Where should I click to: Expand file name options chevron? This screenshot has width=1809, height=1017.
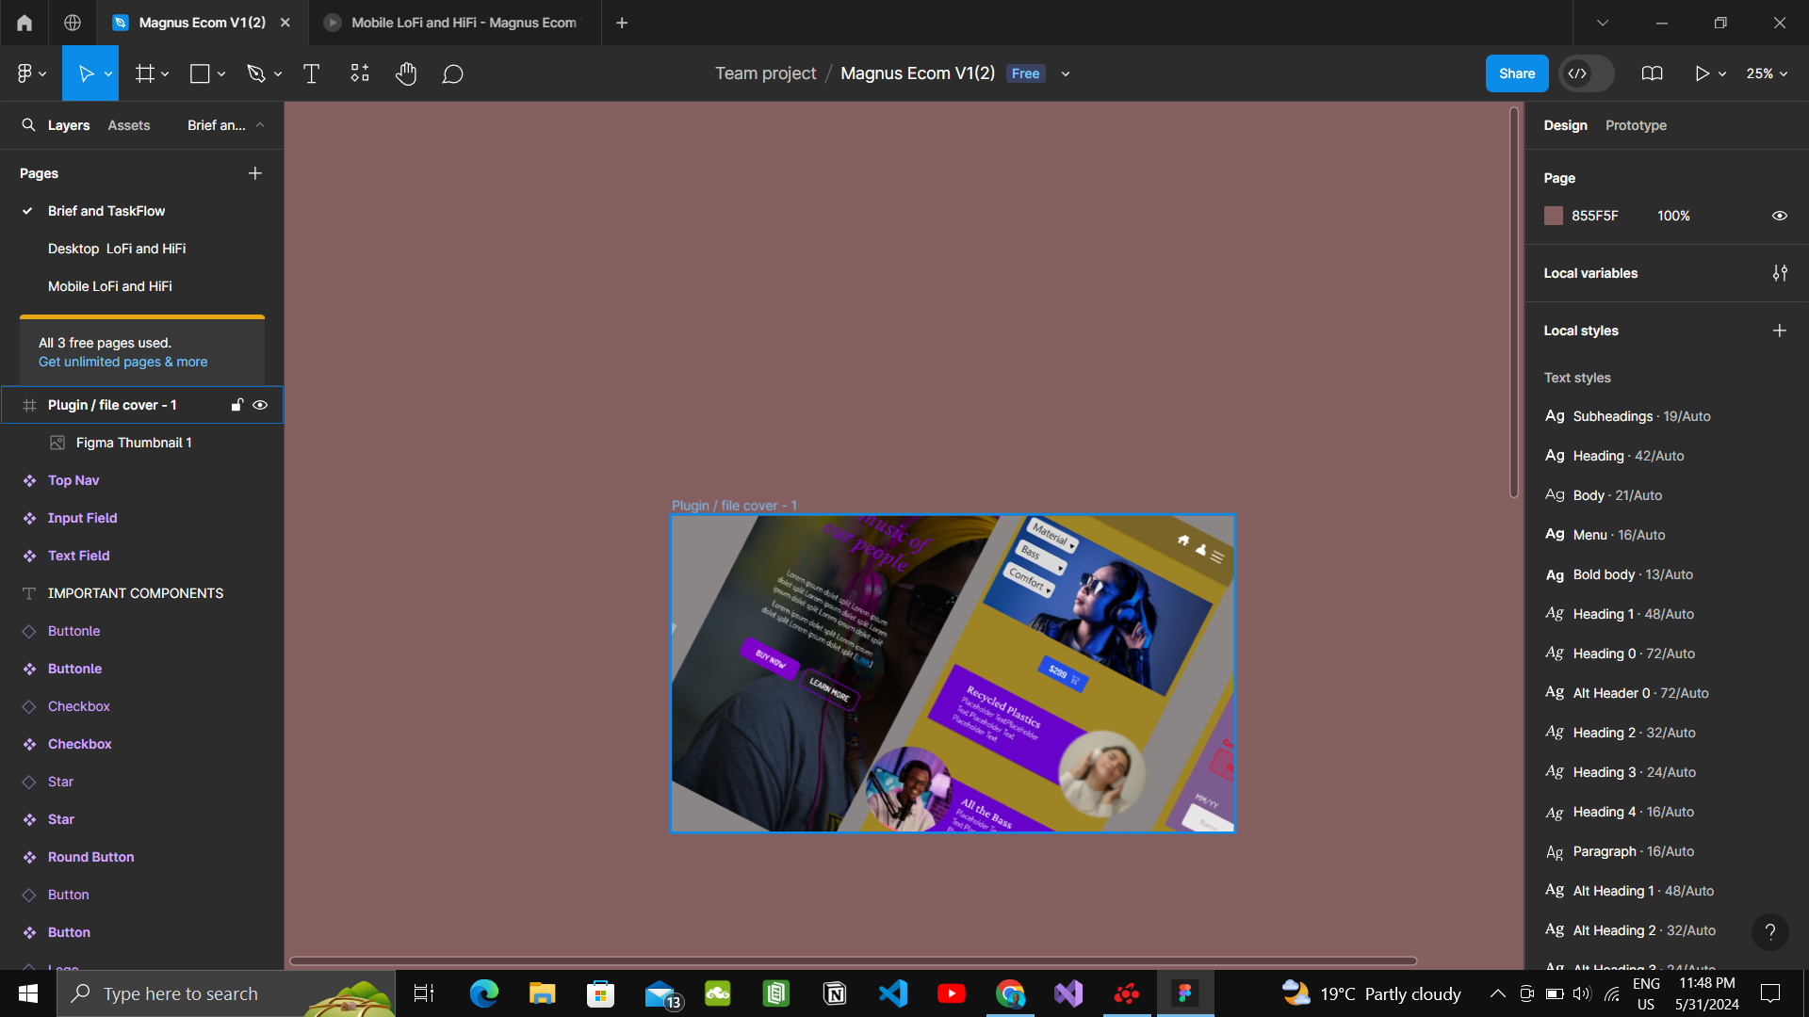pyautogui.click(x=1066, y=73)
